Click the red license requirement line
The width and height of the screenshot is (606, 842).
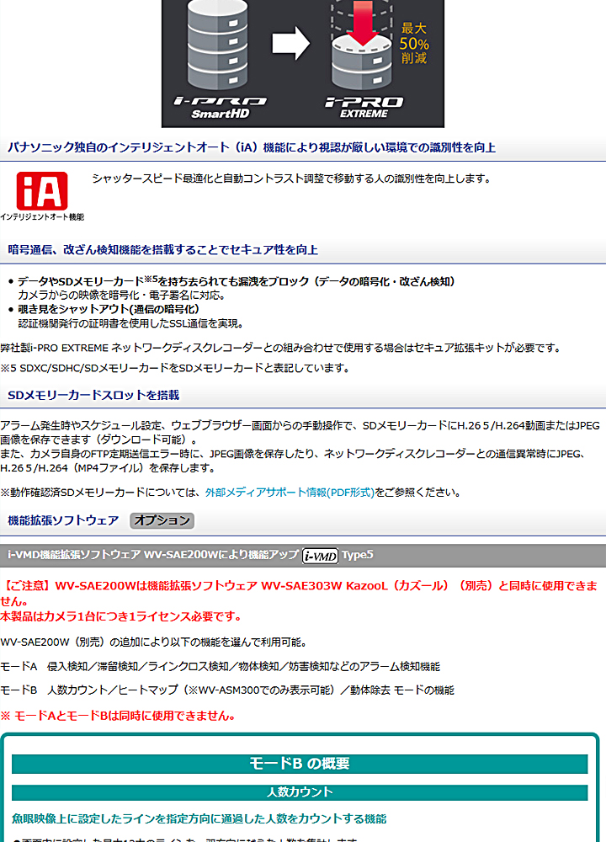pyautogui.click(x=120, y=616)
